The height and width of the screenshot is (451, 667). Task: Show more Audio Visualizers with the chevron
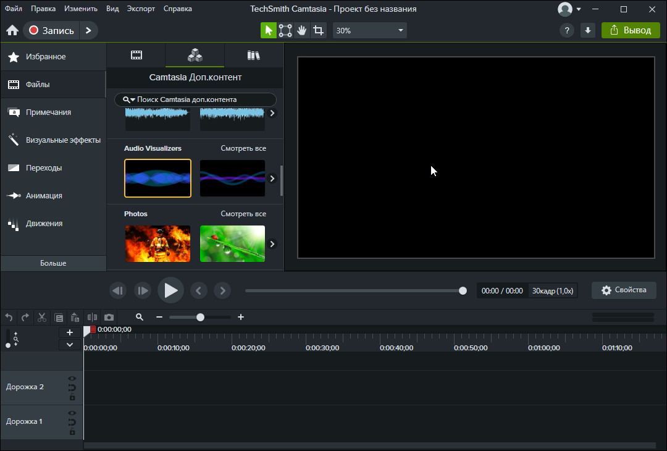(x=272, y=179)
